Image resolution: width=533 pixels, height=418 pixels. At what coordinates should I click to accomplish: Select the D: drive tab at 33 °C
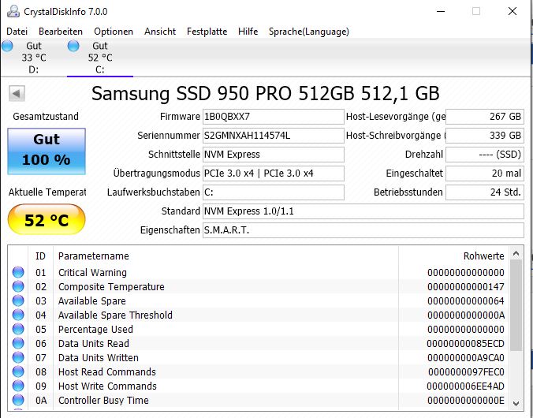pos(33,58)
